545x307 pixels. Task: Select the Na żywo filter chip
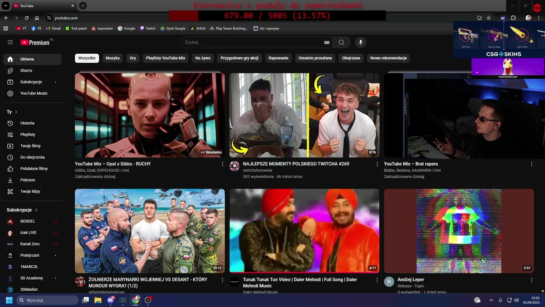(203, 58)
